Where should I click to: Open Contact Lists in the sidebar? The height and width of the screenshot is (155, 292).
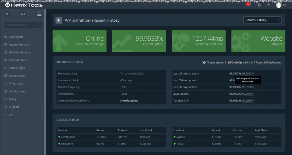(17, 76)
